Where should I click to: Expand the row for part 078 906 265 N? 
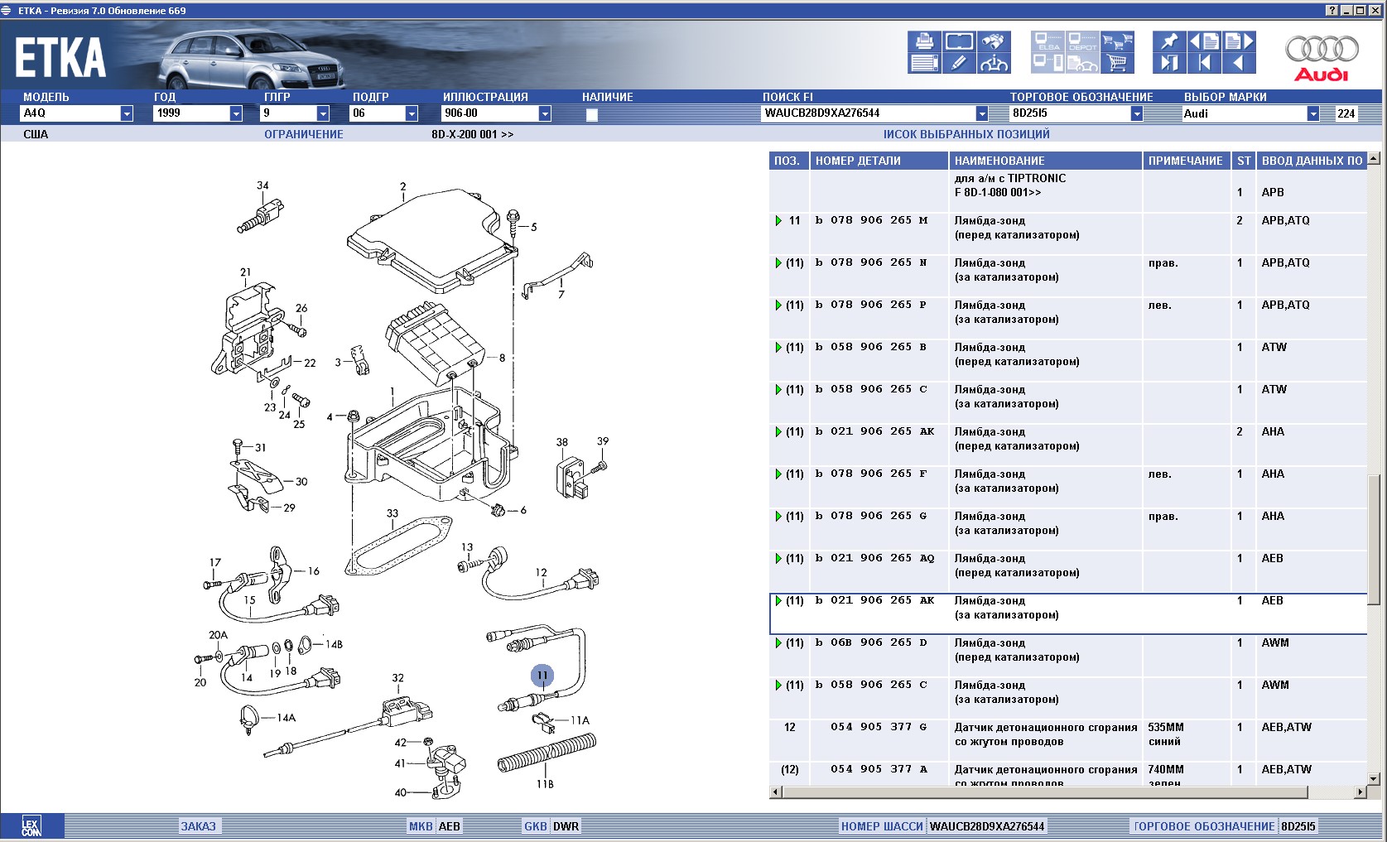click(778, 263)
